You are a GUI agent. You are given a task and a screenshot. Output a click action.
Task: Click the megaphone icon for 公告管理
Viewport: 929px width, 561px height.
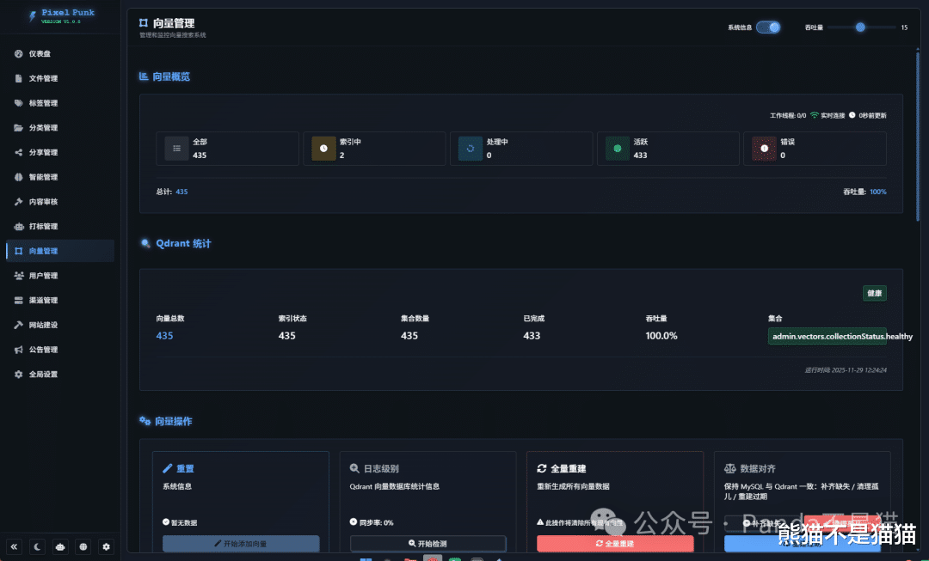coord(18,350)
